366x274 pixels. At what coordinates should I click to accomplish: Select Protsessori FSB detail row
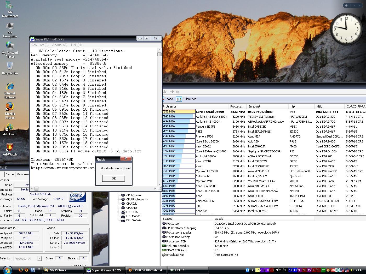point(219,241)
